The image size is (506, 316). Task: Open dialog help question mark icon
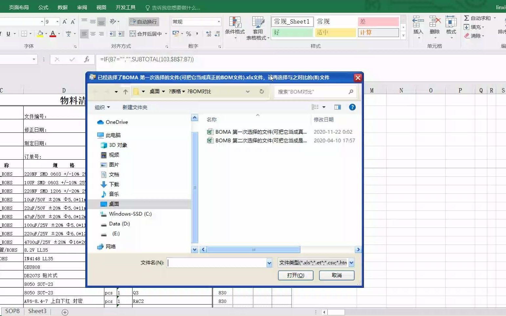(x=352, y=107)
